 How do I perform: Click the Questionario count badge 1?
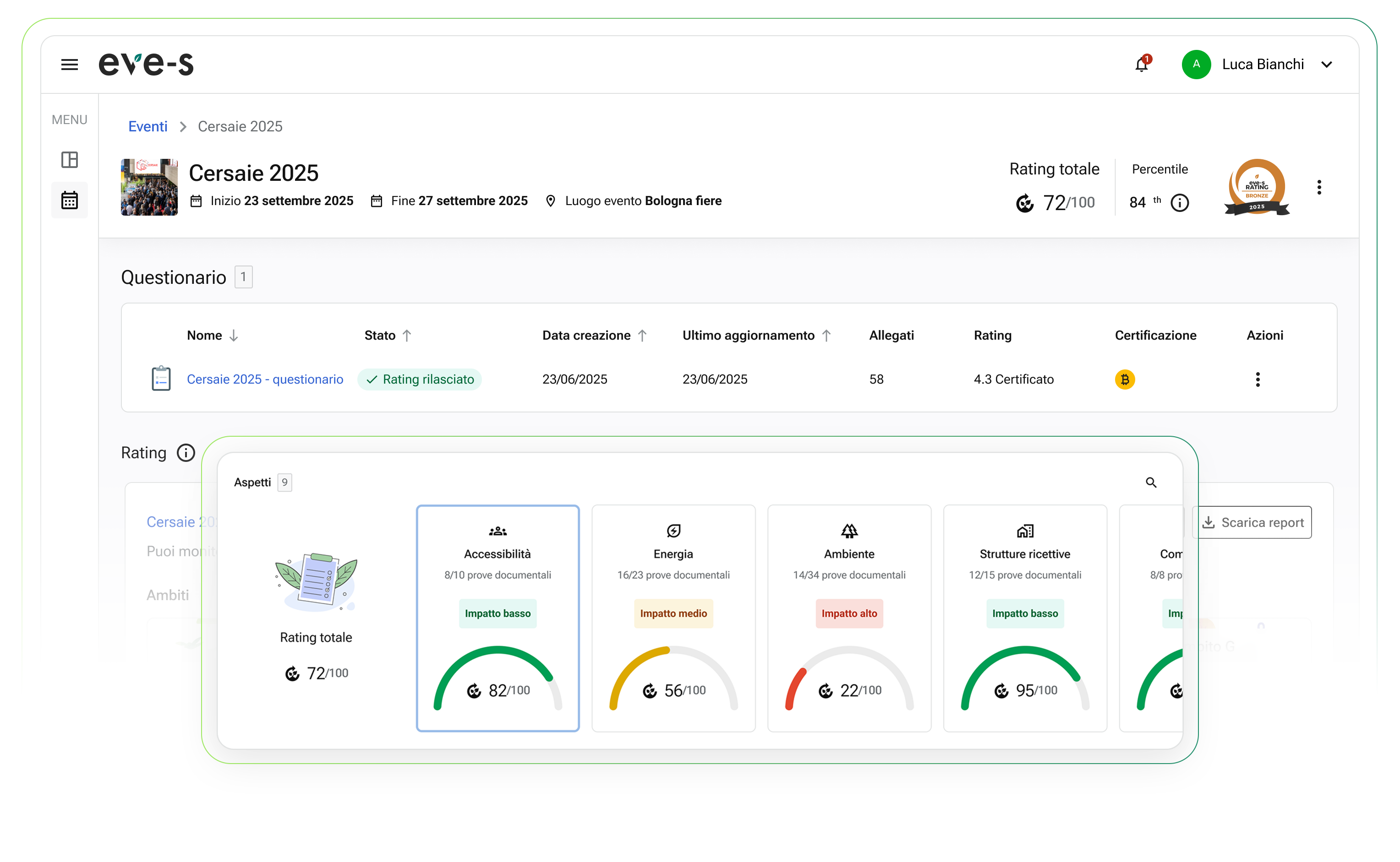click(244, 277)
